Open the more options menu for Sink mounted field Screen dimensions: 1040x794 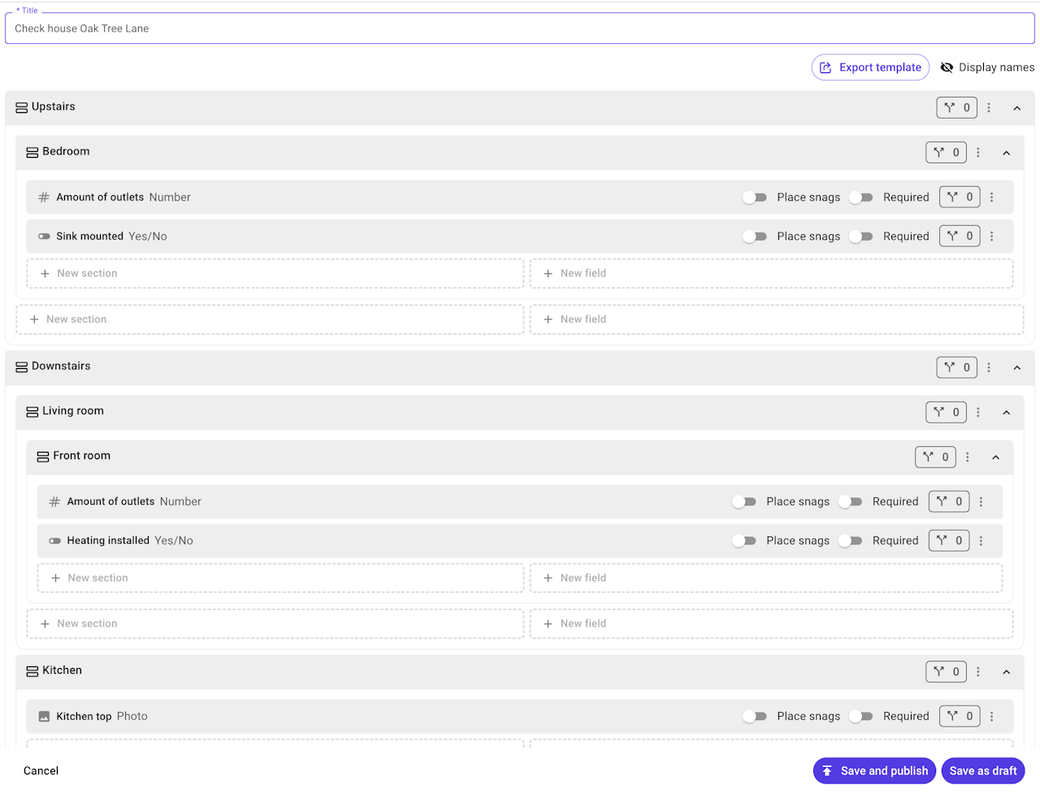(x=991, y=236)
